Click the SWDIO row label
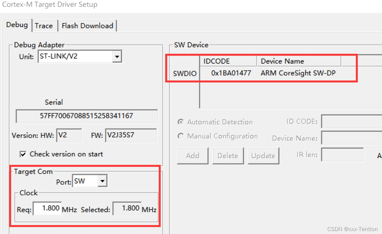The image size is (382, 234). (x=185, y=73)
